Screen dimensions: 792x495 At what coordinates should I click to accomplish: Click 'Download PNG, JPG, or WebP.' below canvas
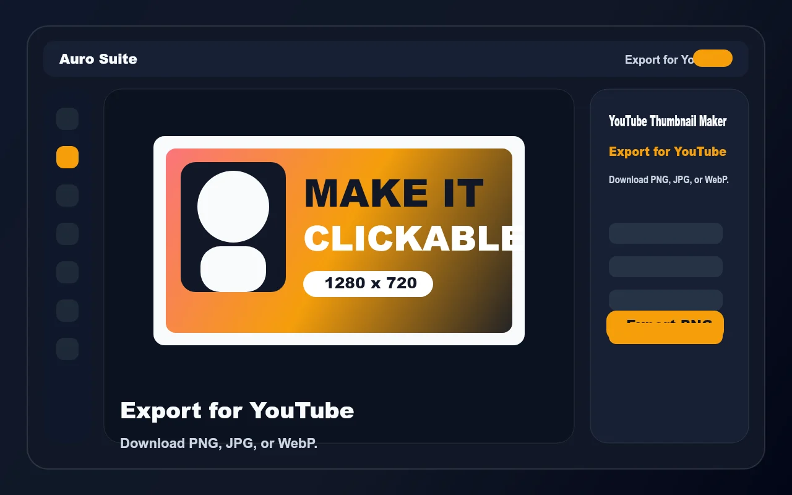coord(218,443)
